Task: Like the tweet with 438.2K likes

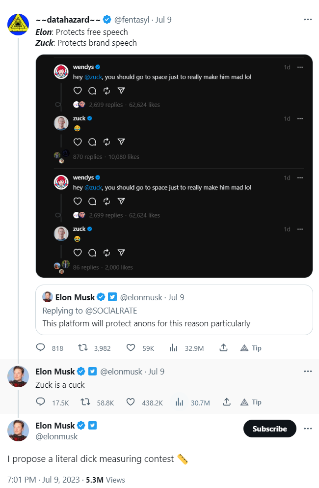Action: 131,402
